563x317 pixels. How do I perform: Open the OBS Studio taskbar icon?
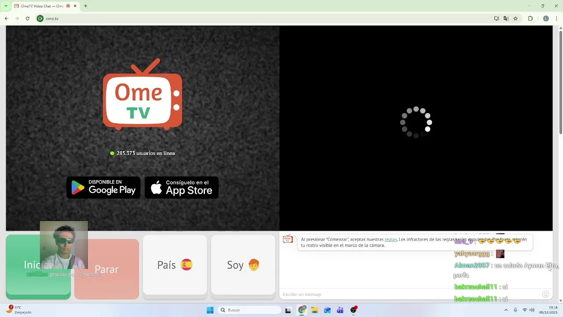point(353,310)
